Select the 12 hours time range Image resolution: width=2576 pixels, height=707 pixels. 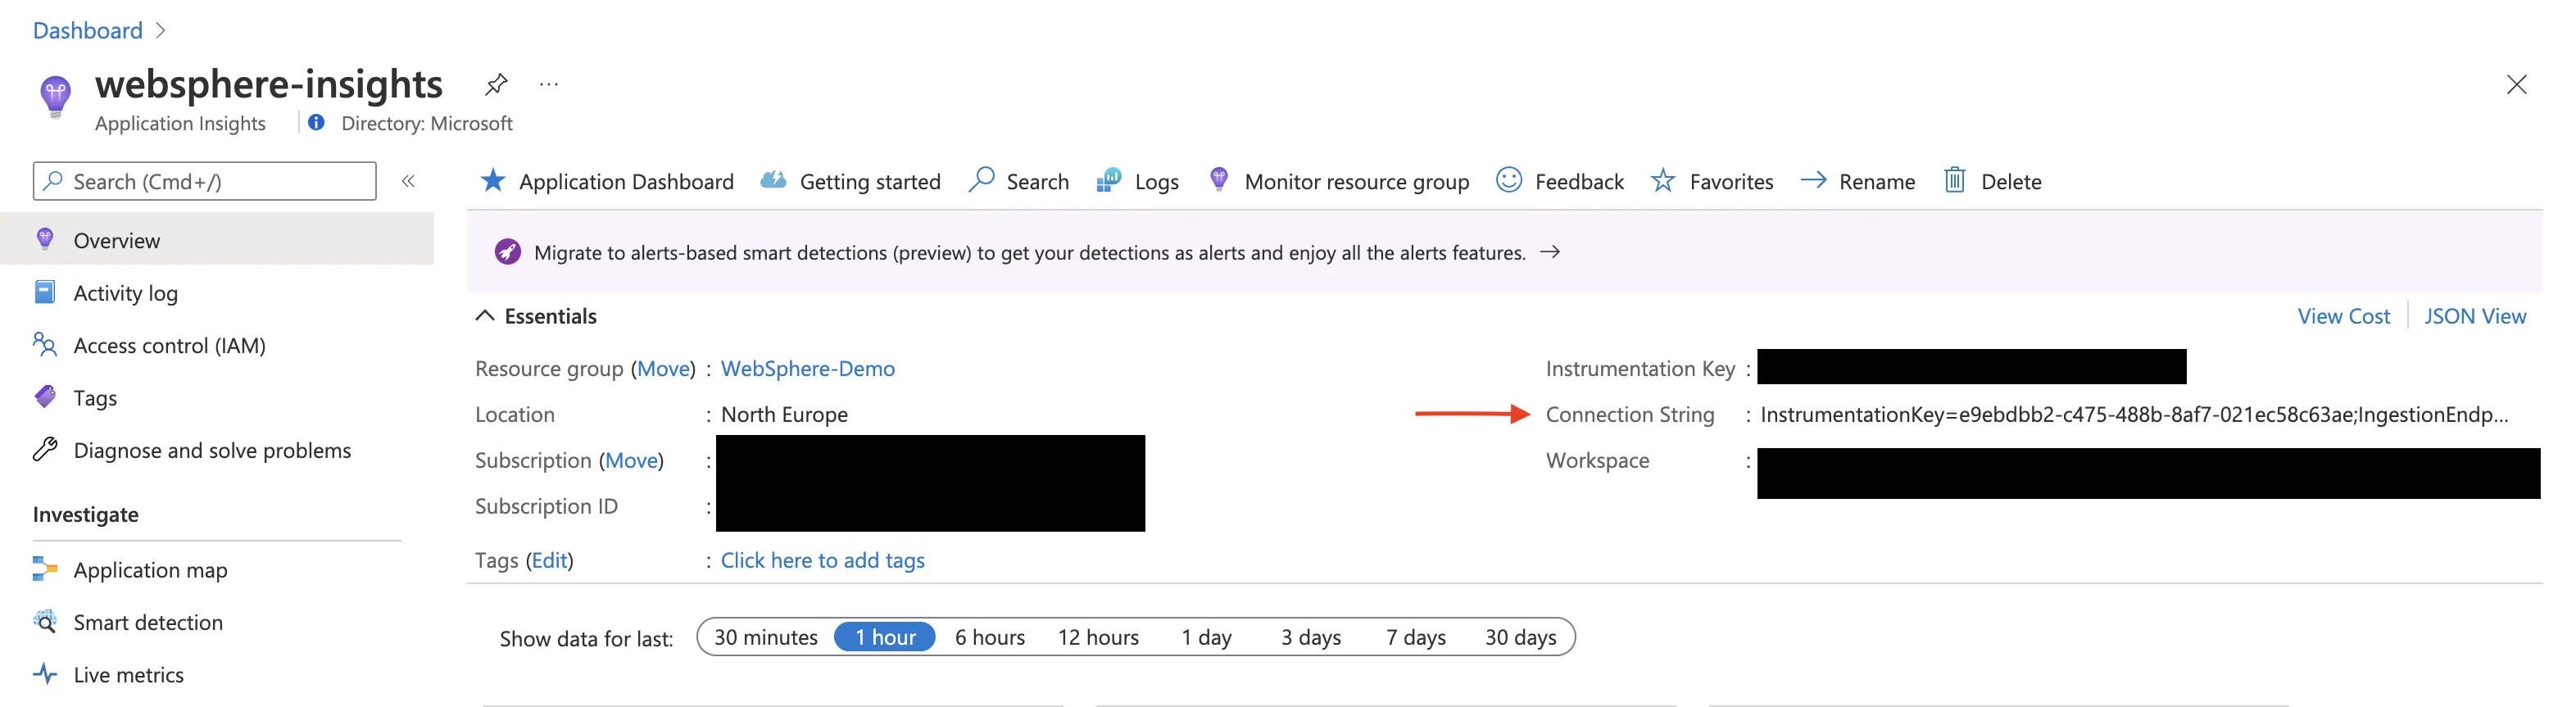pos(1098,637)
